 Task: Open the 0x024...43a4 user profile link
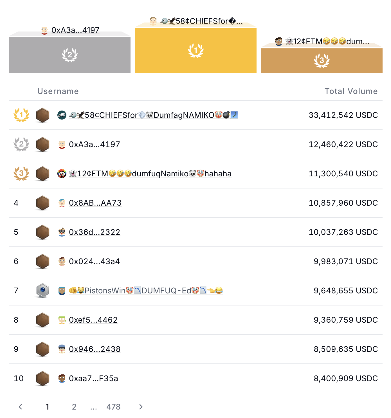94,261
